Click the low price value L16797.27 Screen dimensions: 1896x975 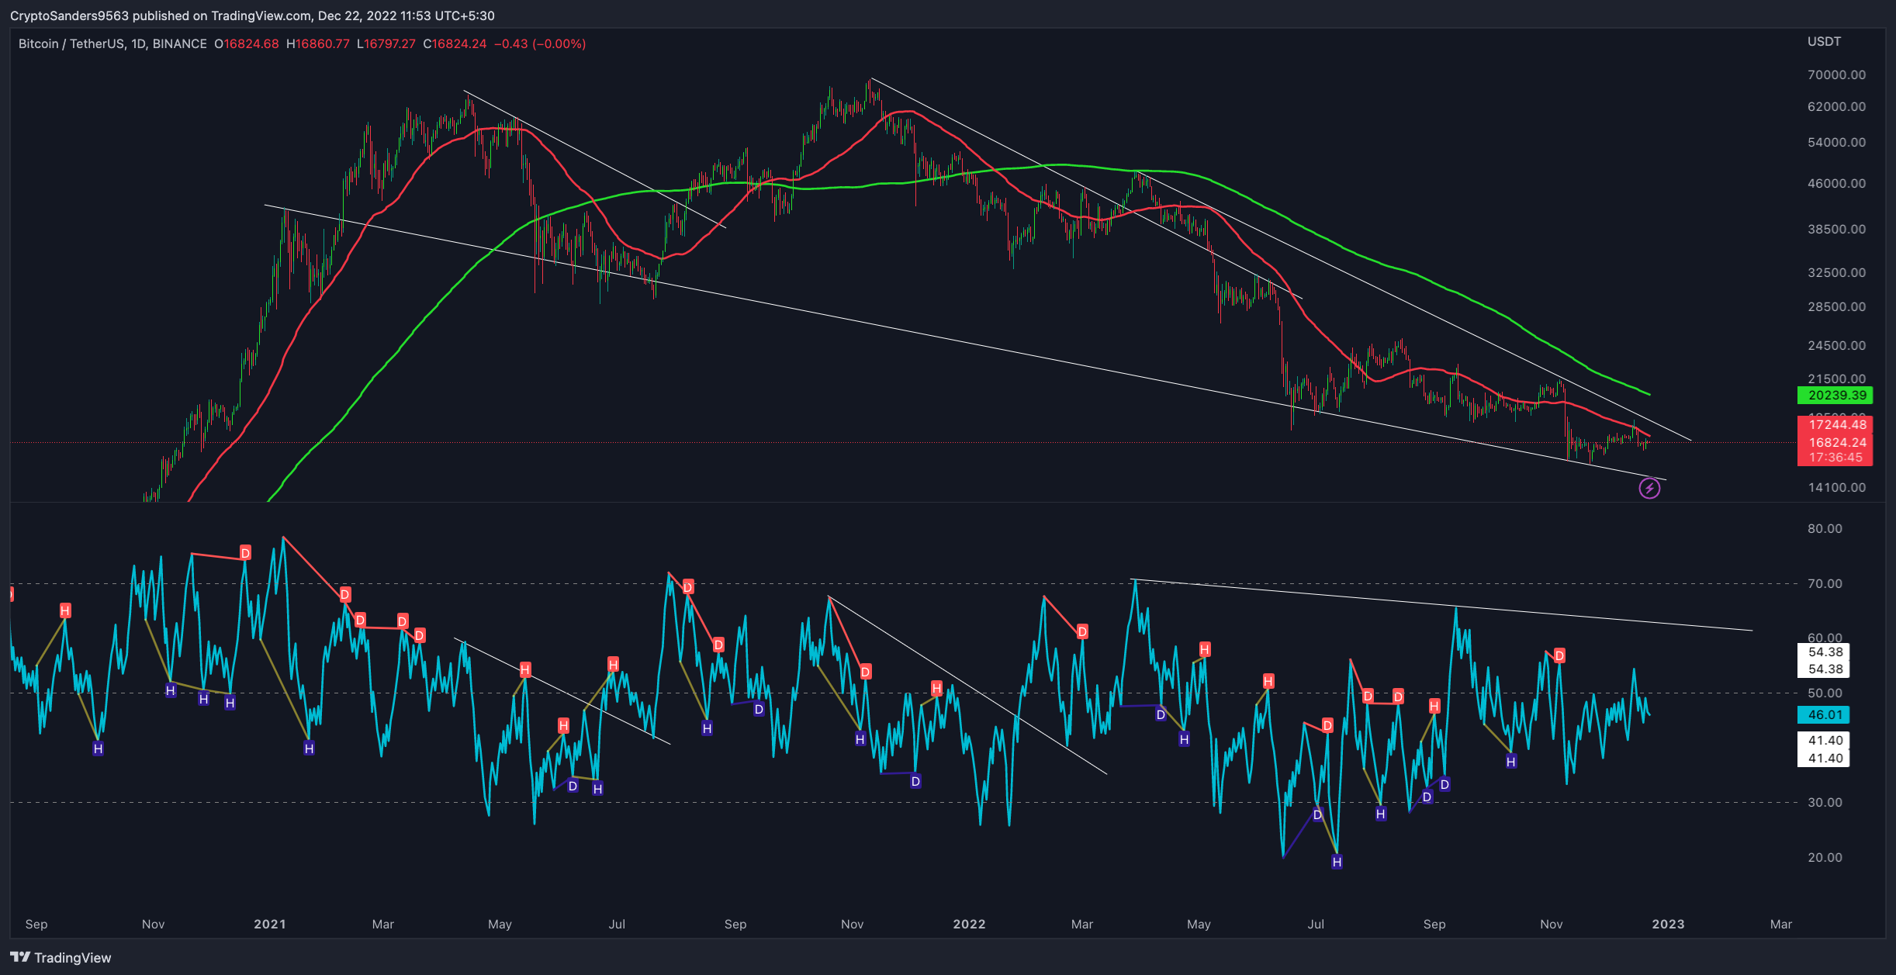386,43
